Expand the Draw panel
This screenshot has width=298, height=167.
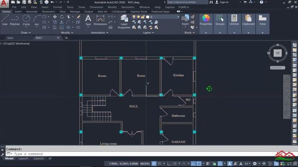click(26, 32)
